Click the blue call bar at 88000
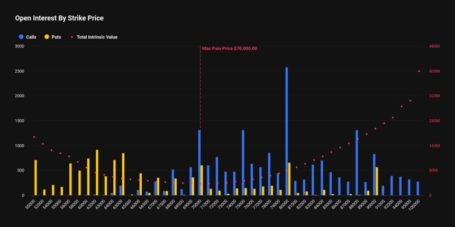The width and height of the screenshot is (455, 227). click(357, 163)
